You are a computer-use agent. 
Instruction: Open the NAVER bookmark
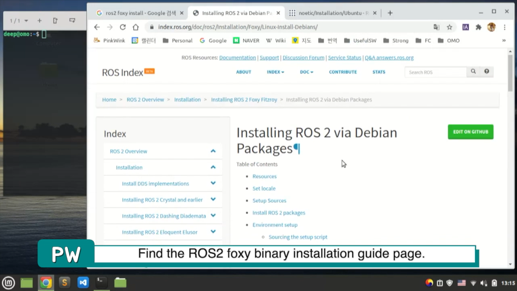pyautogui.click(x=246, y=40)
